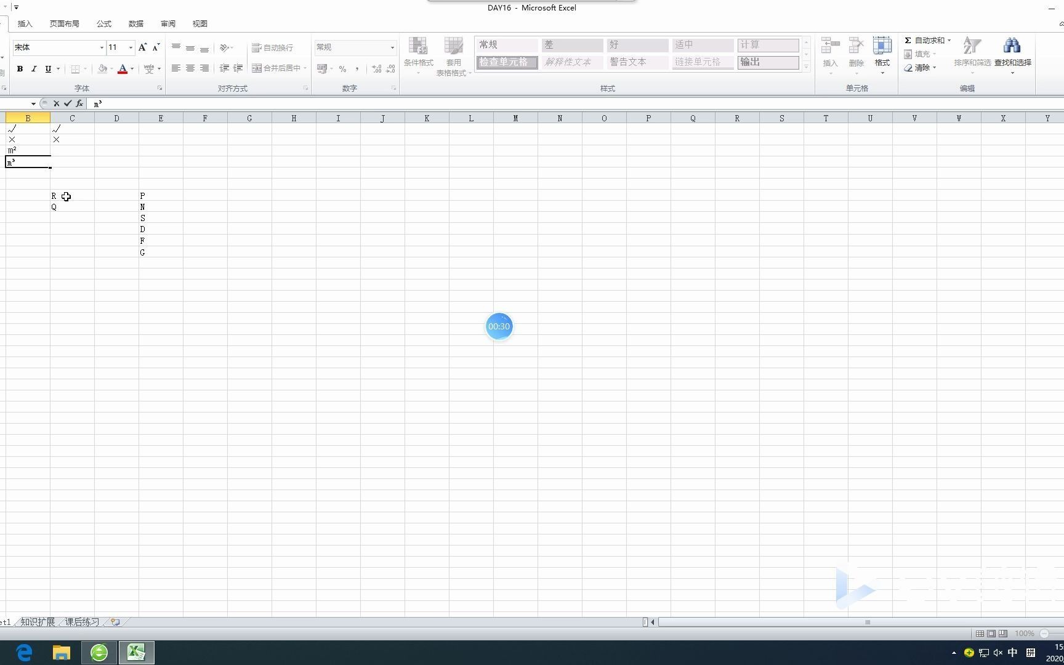Viewport: 1064px width, 665px height.
Task: Click the zoom out slider button
Action: [1044, 634]
